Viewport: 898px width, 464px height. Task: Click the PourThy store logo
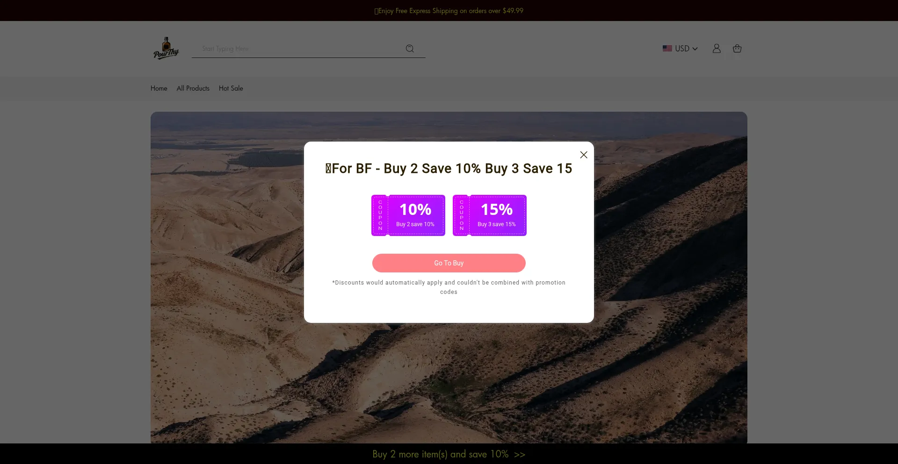pyautogui.click(x=166, y=48)
